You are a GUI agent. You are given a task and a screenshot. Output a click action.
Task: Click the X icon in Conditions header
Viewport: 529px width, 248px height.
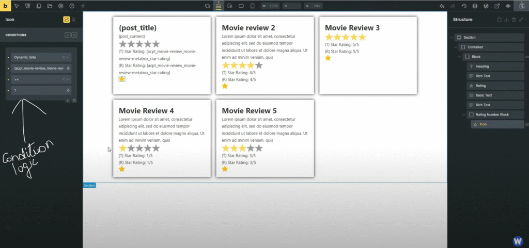[74, 35]
